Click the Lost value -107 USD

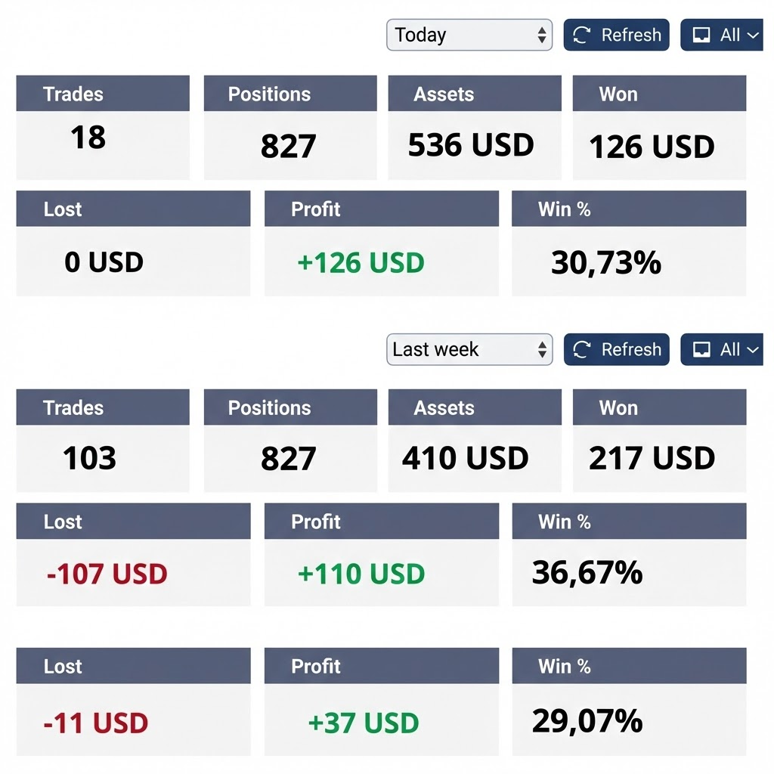[107, 574]
